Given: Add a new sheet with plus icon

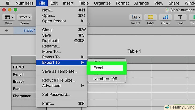Looking at the screenshot, I should (x=7, y=31).
